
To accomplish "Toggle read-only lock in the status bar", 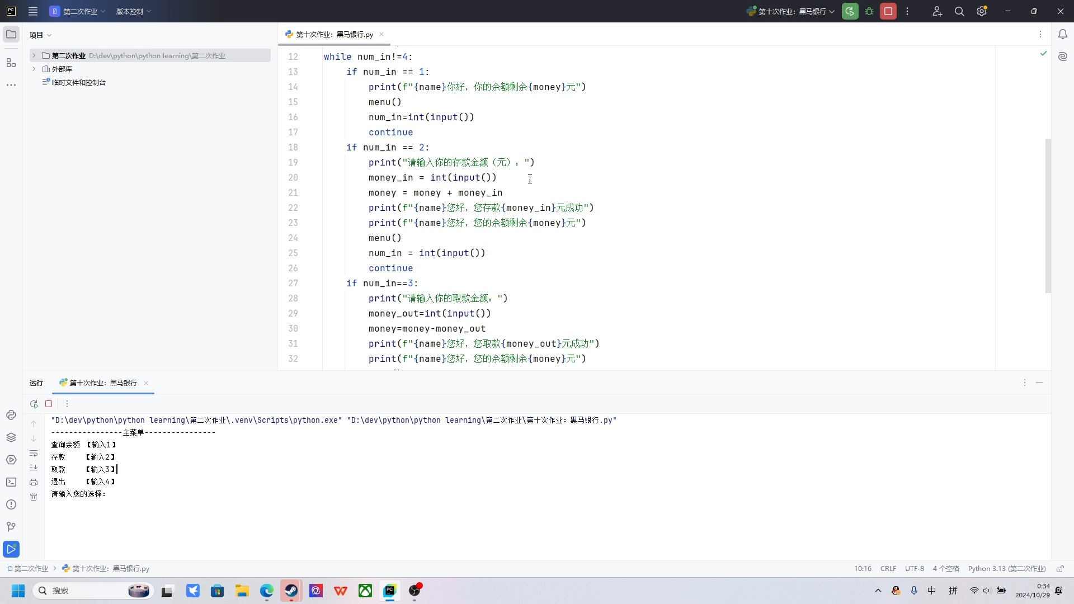I will point(1060,569).
